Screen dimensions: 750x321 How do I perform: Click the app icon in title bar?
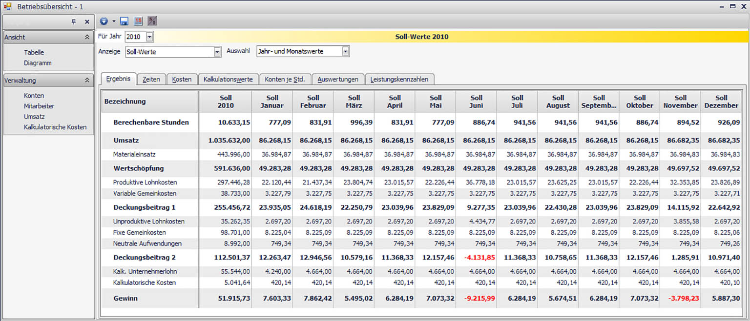7,6
